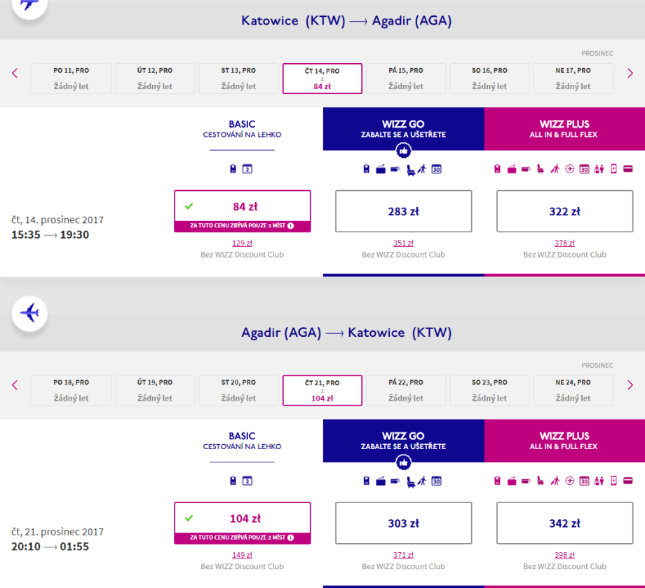645x588 pixels.
Task: Click calendar '30' icon in return WIZZ GO
Action: pos(437,481)
